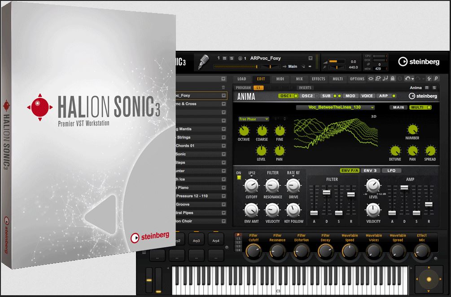
Task: Click the AMP LEVEL knob
Action: click(x=373, y=186)
